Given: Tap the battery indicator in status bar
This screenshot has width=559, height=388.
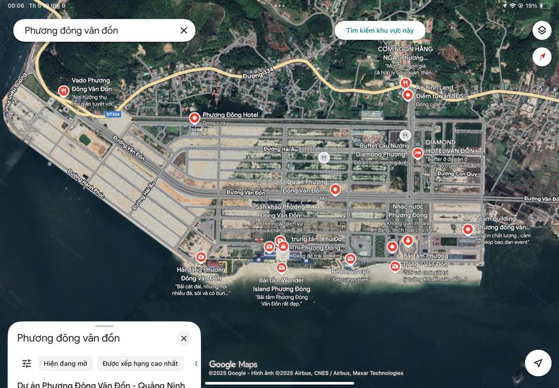Looking at the screenshot, I should (x=545, y=5).
